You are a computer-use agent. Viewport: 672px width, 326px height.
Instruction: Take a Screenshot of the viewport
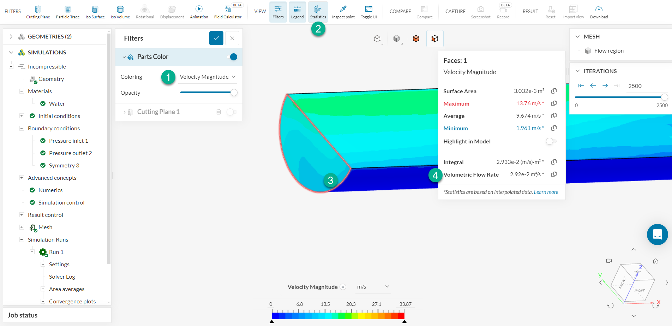pyautogui.click(x=480, y=11)
